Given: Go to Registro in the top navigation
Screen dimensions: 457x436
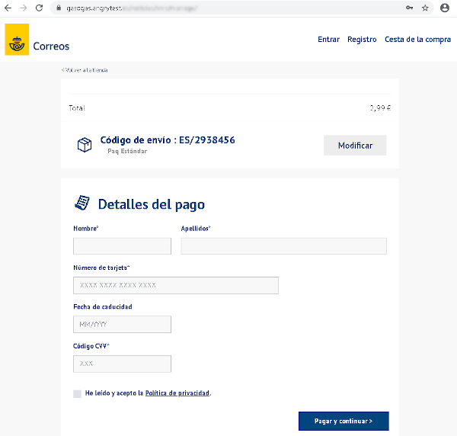Looking at the screenshot, I should [x=362, y=40].
